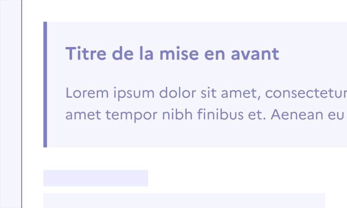
Task: Click the word "Aenean" in the paragraph
Action: point(300,115)
